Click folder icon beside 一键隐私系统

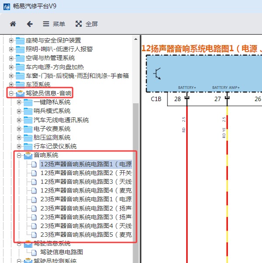coord(28,102)
